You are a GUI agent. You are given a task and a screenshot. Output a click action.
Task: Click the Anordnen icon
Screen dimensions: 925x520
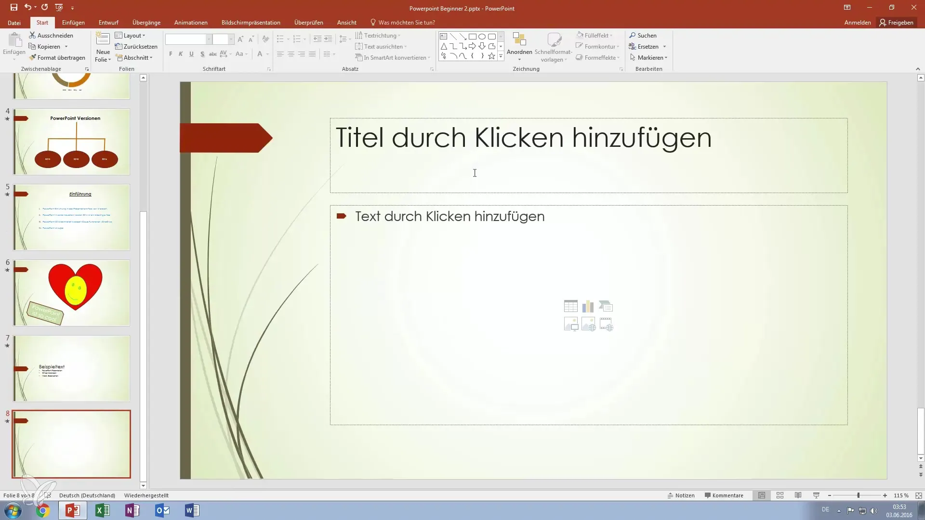tap(519, 39)
